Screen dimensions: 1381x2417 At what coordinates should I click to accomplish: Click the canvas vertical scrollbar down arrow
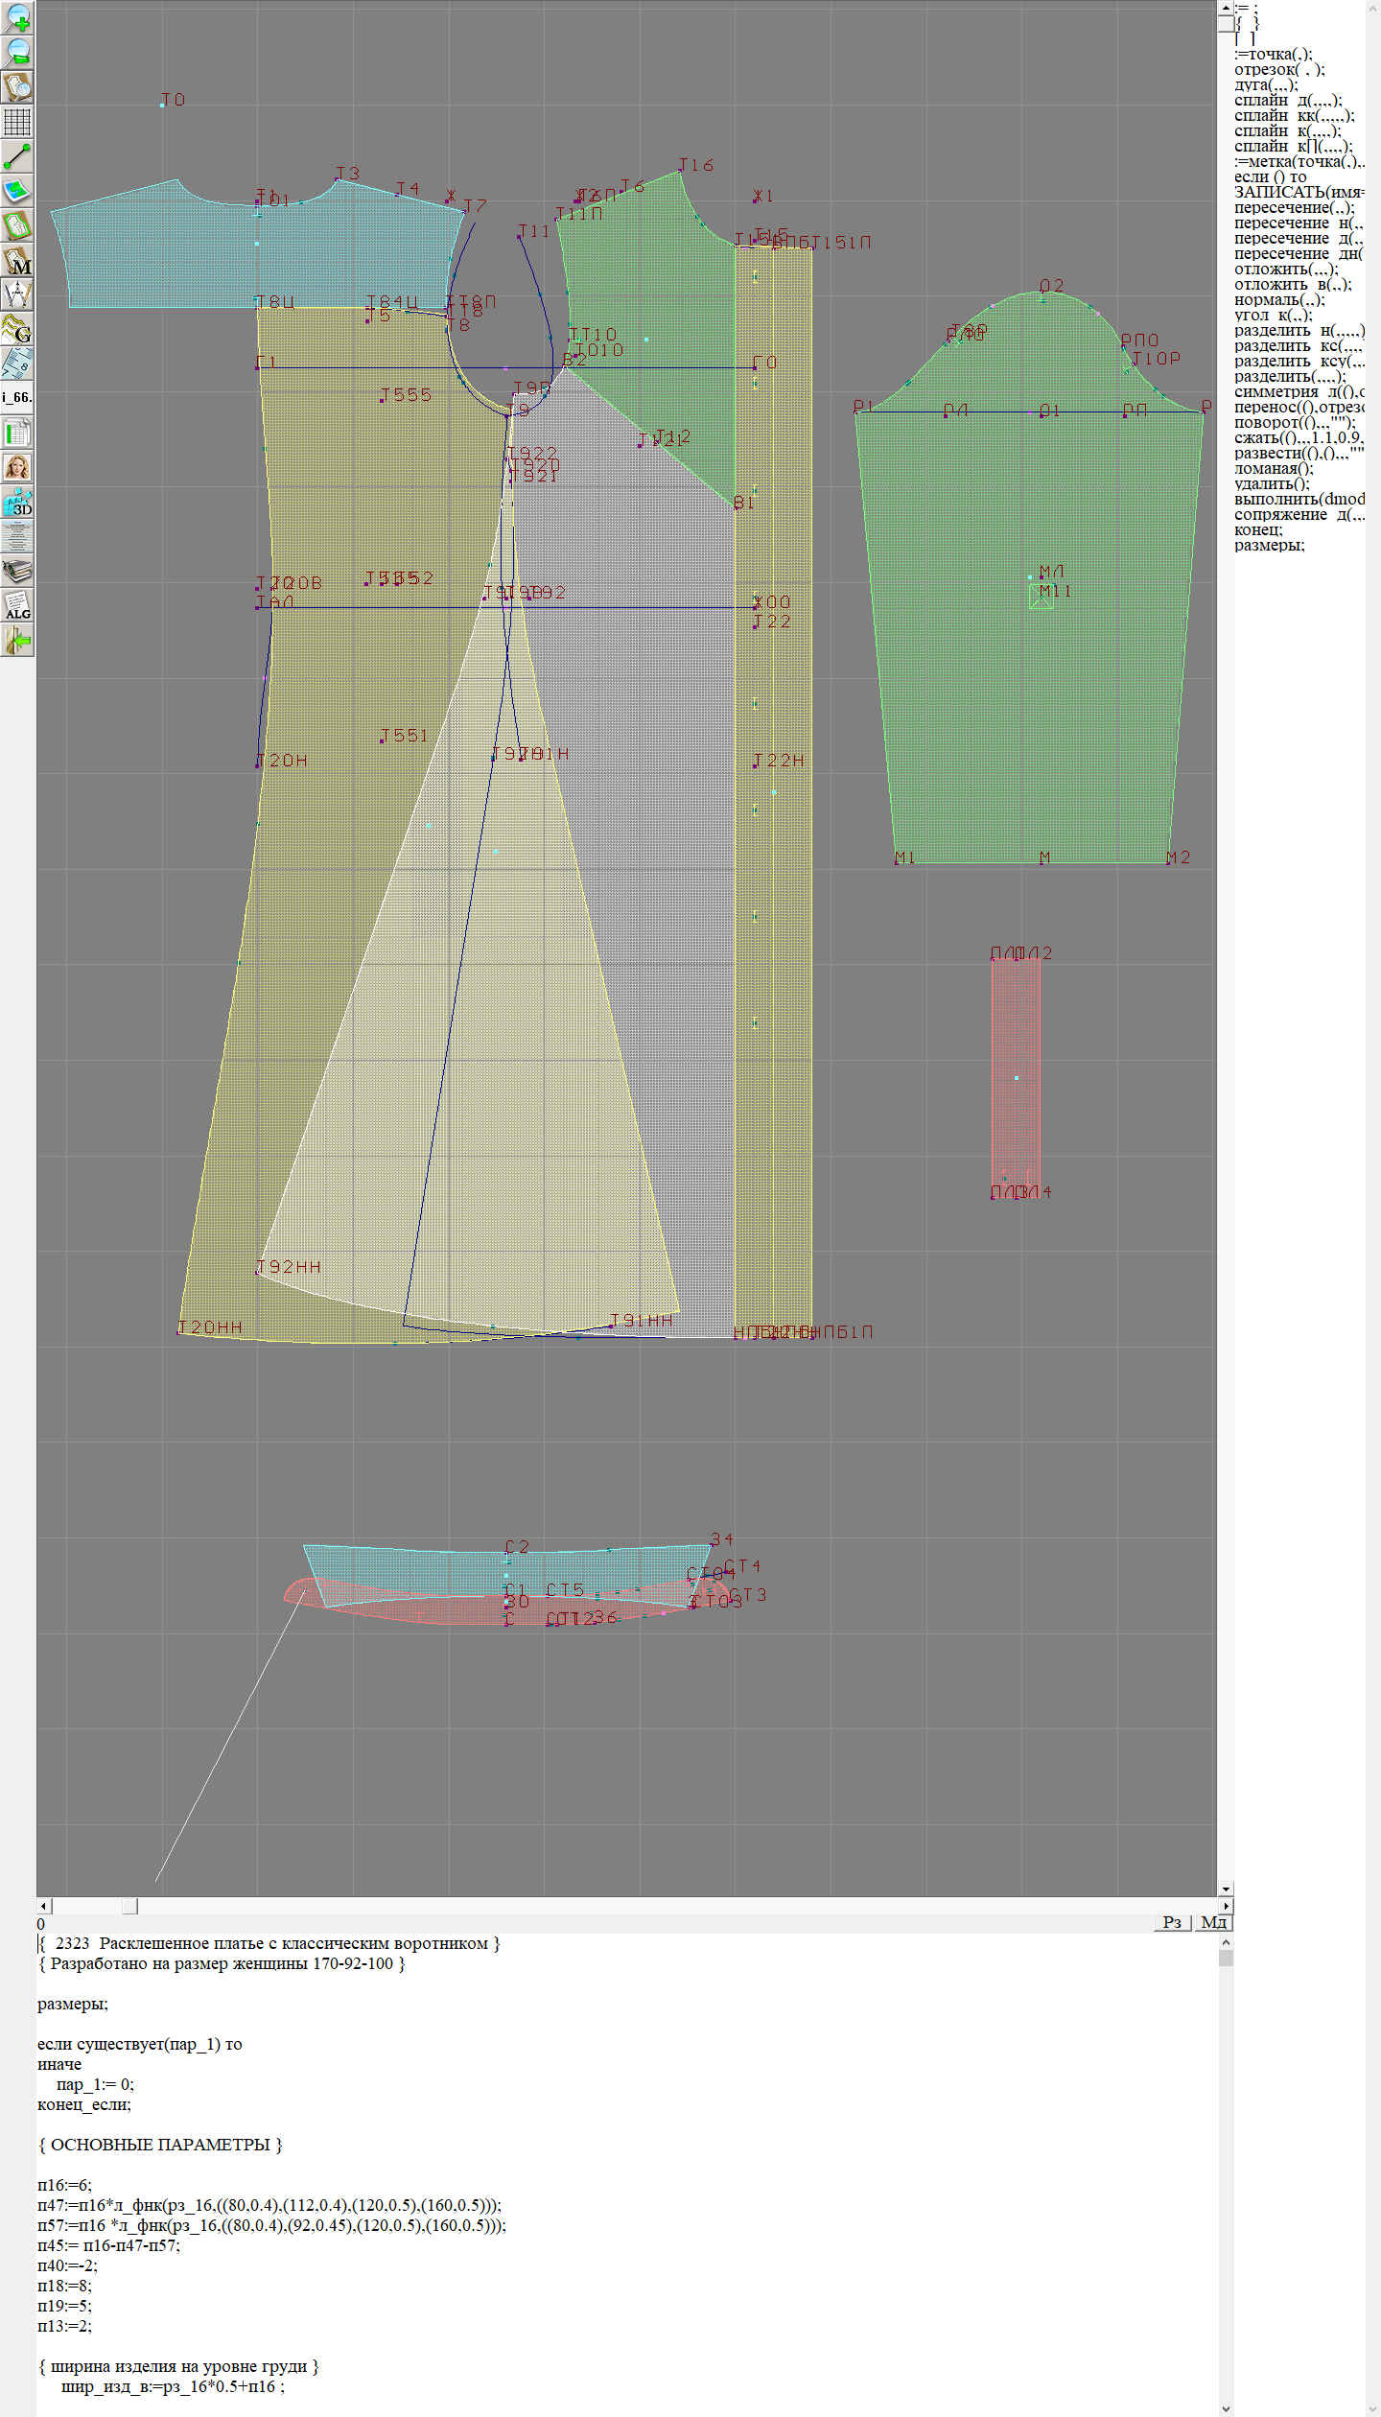tap(1226, 1889)
